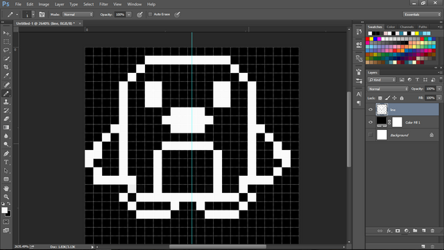Image resolution: width=444 pixels, height=250 pixels.
Task: Open the File menu
Action: pyautogui.click(x=18, y=4)
